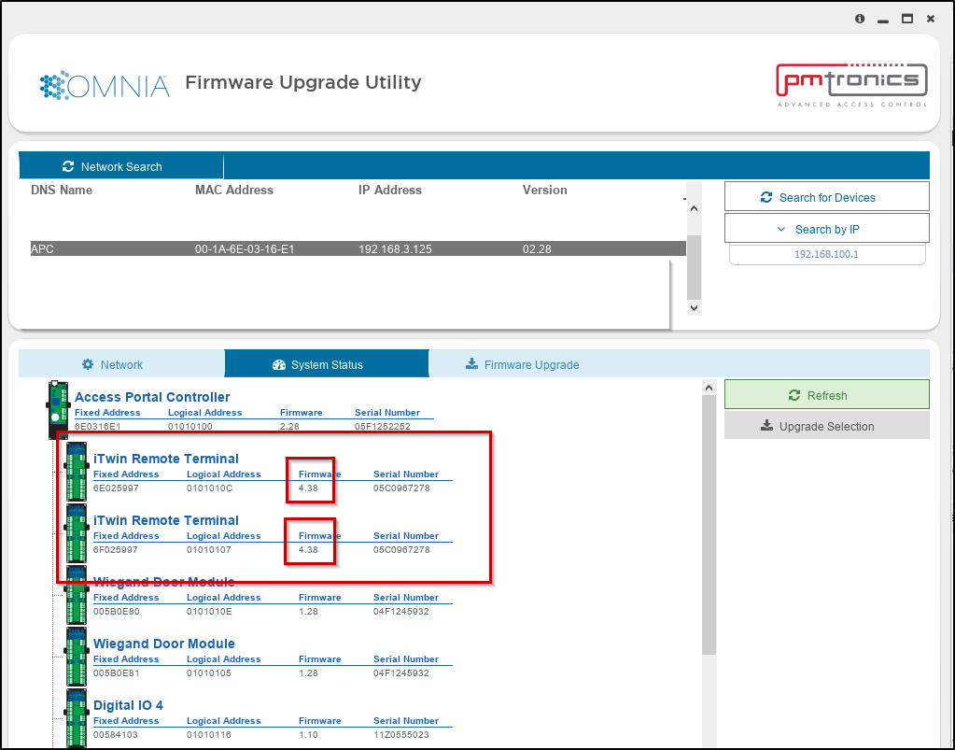Select firmware 1.28 in the 005B0E80 row
This screenshot has height=750, width=955.
click(x=308, y=611)
